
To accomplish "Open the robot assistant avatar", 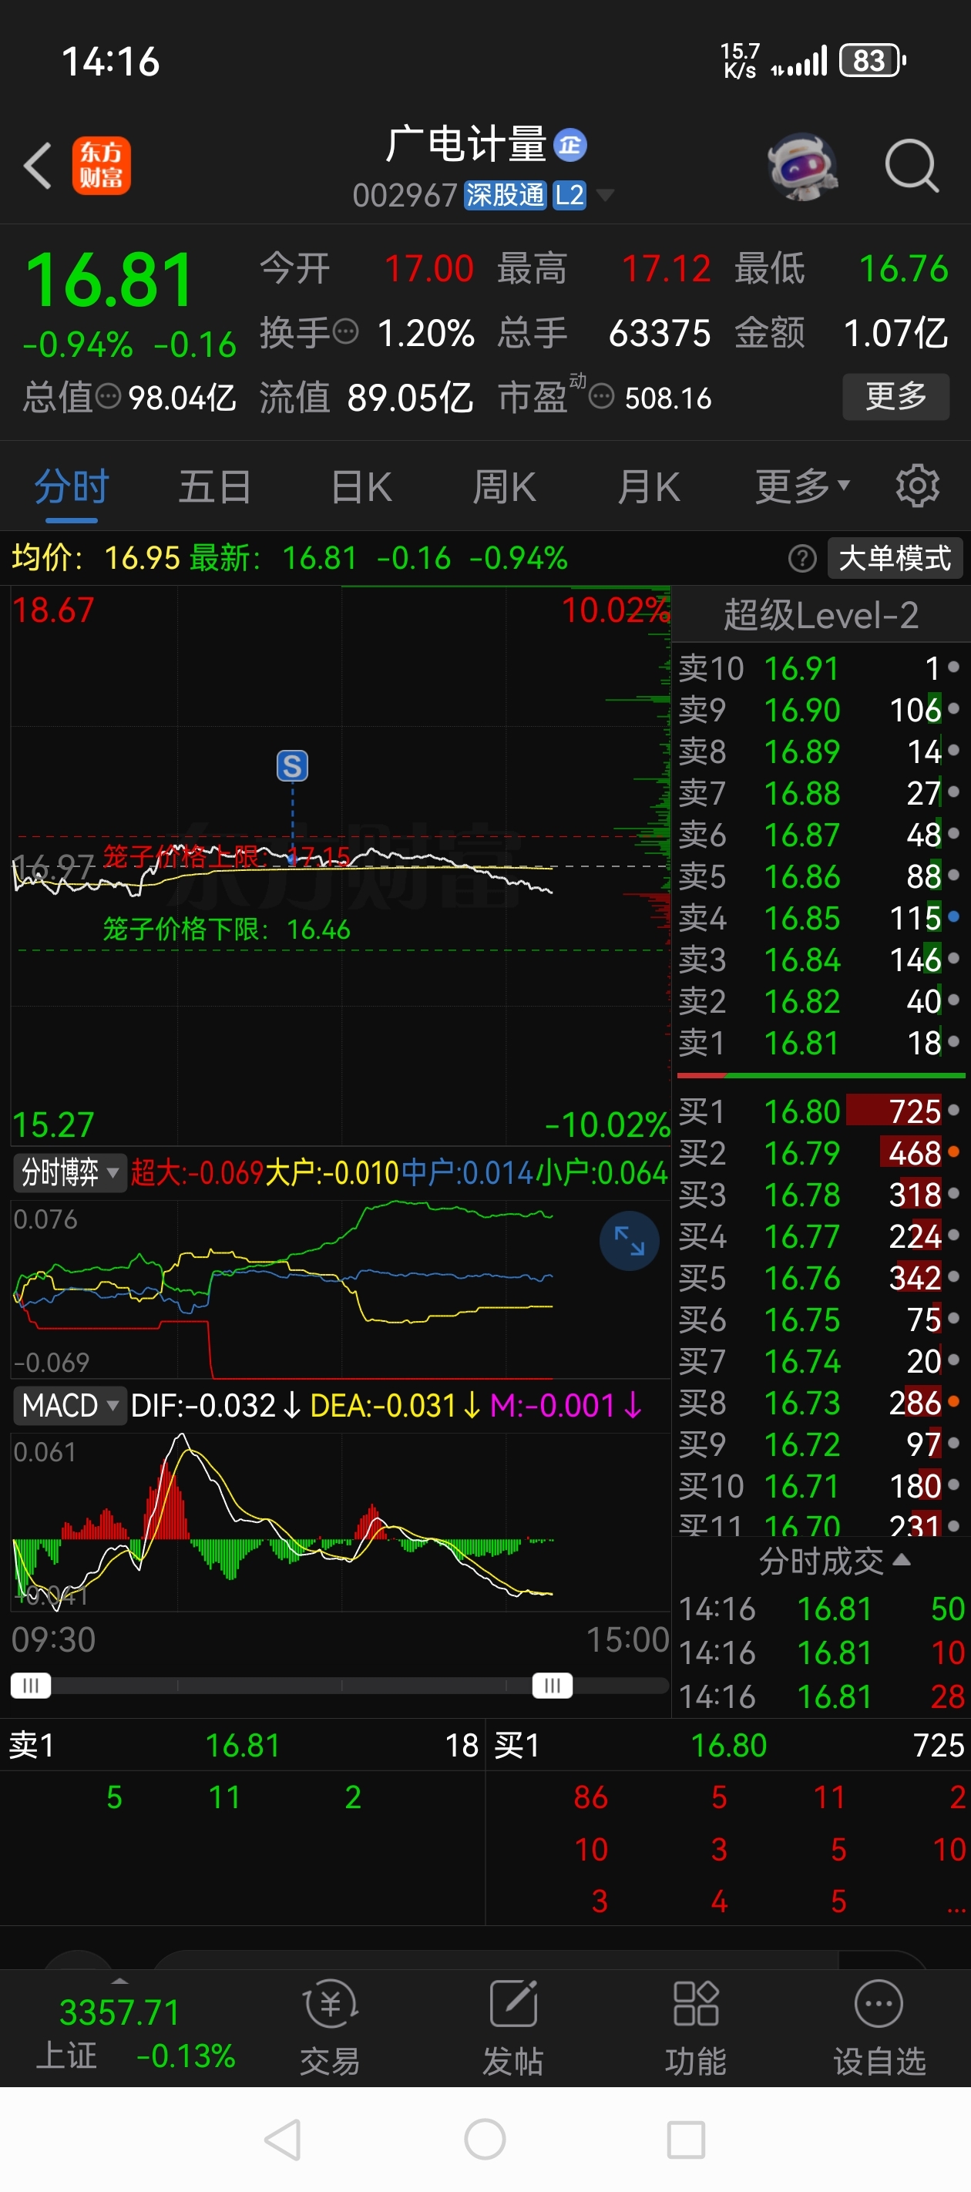I will (801, 166).
